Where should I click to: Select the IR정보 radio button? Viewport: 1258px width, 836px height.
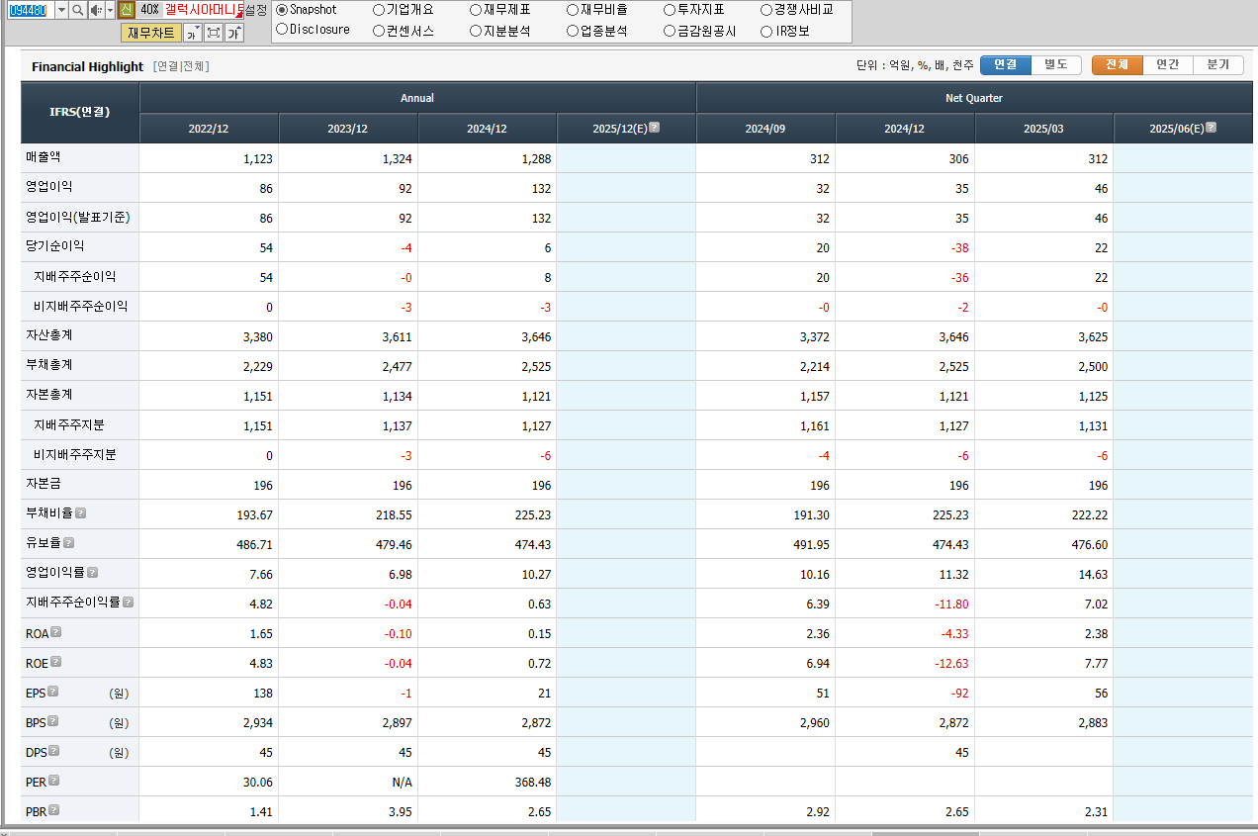click(766, 31)
